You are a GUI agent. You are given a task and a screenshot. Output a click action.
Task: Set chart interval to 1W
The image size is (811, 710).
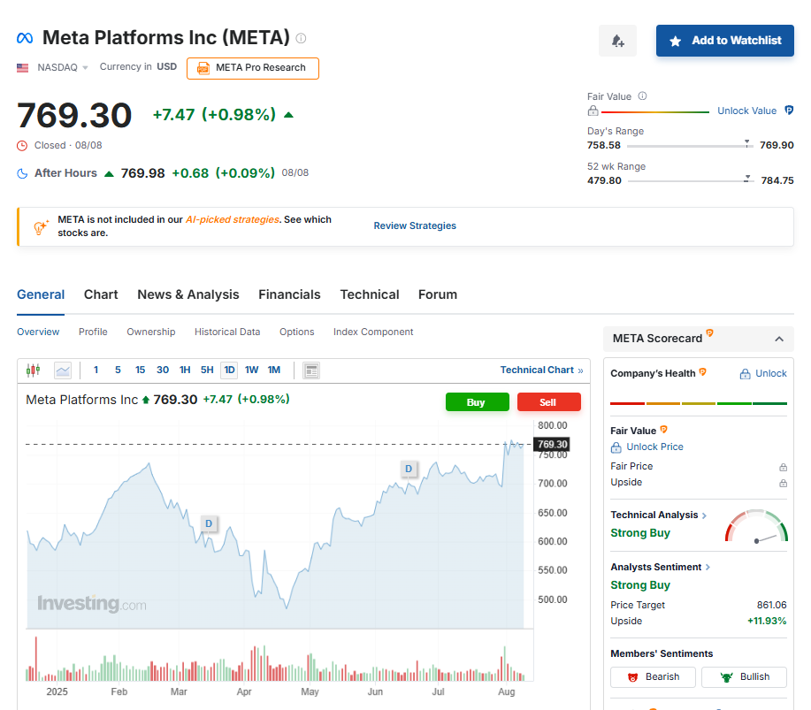tap(251, 370)
